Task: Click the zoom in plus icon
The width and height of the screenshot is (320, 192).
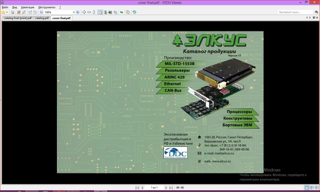Action: (x=78, y=12)
